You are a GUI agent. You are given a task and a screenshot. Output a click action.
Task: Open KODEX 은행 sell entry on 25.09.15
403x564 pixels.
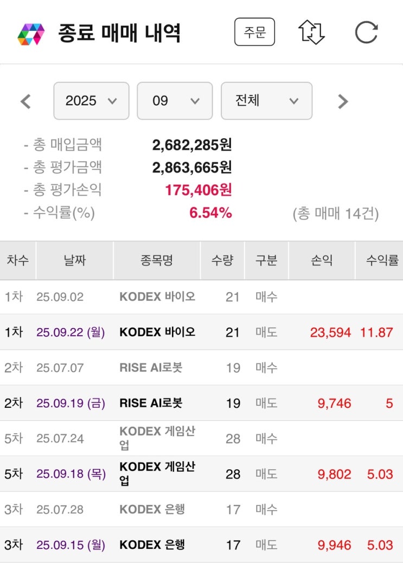tap(152, 544)
